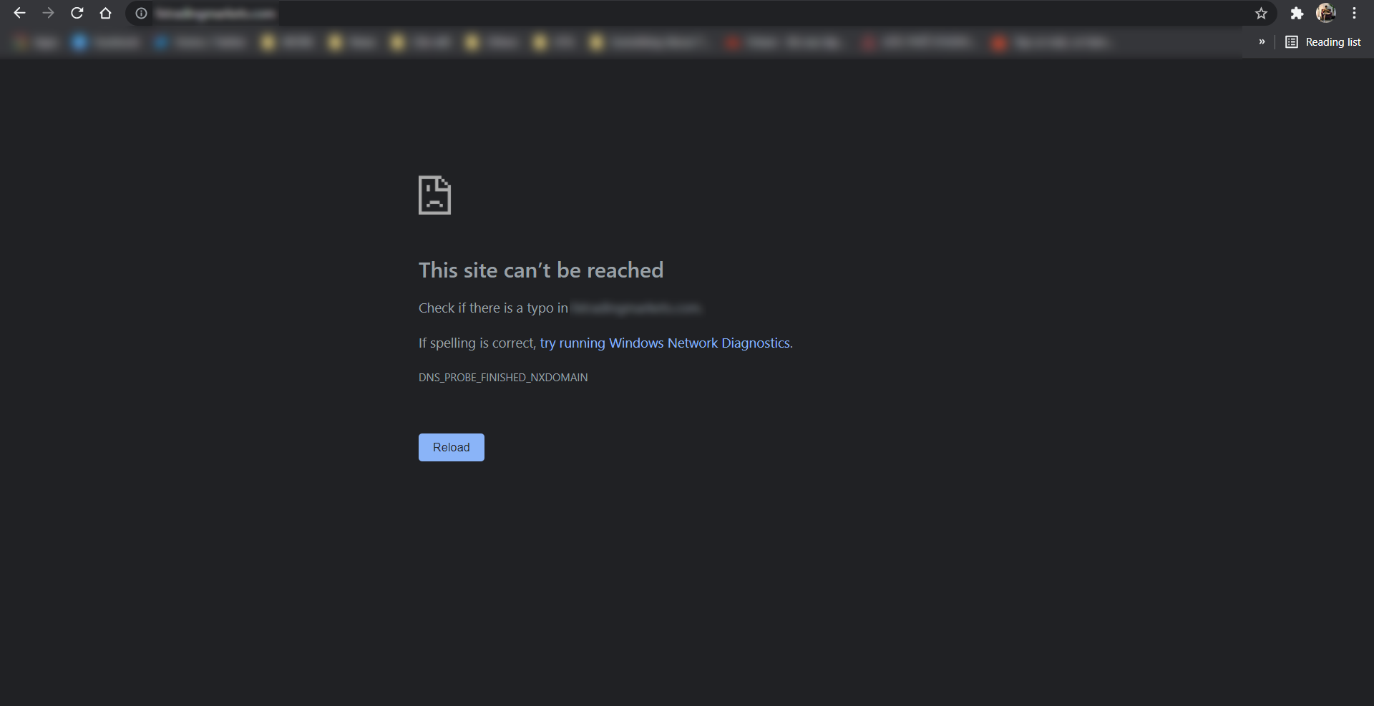Open the Extensions puzzle piece menu
The height and width of the screenshot is (706, 1374).
pyautogui.click(x=1297, y=14)
